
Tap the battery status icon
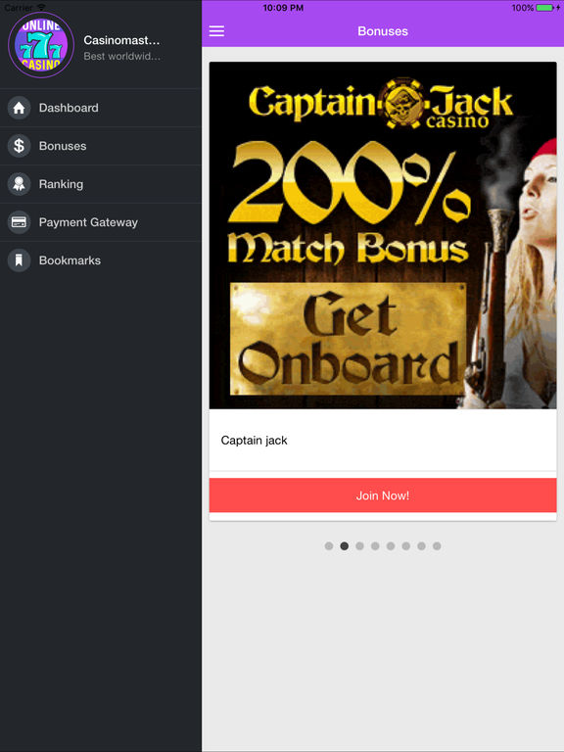(x=544, y=8)
